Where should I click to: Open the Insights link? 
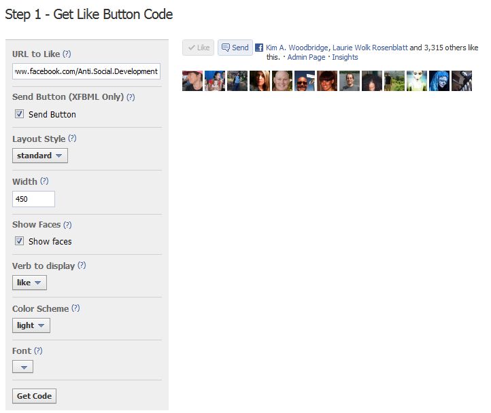pos(345,57)
